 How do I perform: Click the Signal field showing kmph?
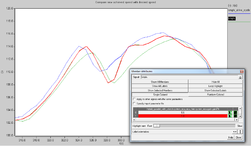coord(190,77)
